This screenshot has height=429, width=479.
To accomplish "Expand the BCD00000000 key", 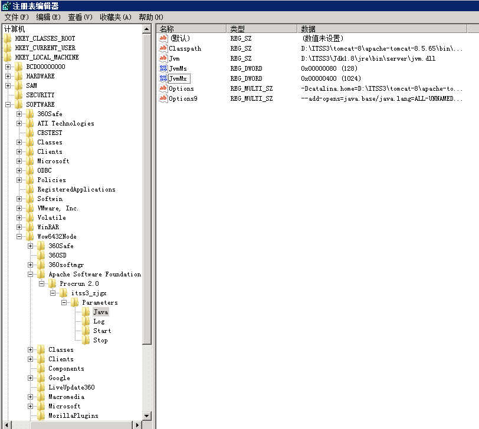I will point(8,67).
